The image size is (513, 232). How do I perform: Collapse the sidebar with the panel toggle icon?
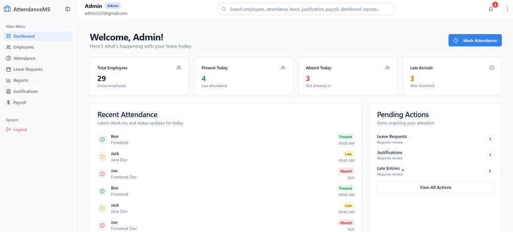pos(68,9)
